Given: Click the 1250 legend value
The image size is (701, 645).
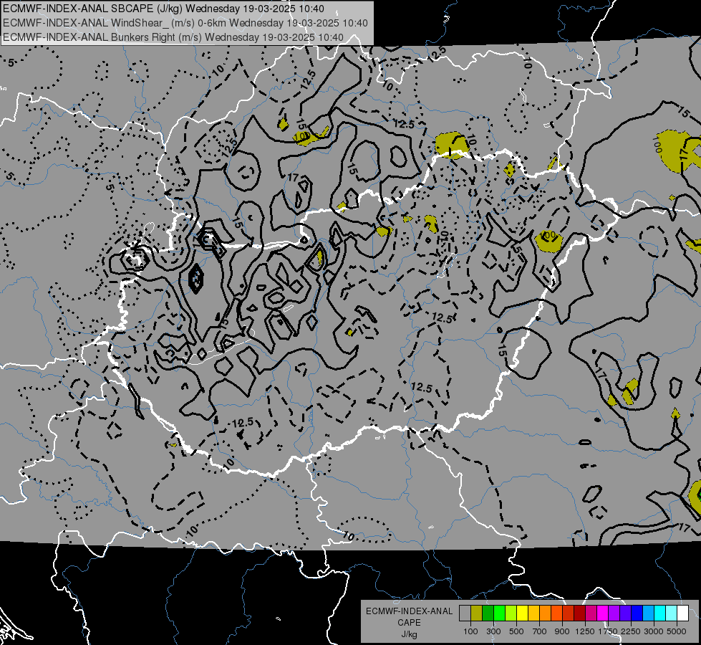Looking at the screenshot, I should pyautogui.click(x=585, y=631).
